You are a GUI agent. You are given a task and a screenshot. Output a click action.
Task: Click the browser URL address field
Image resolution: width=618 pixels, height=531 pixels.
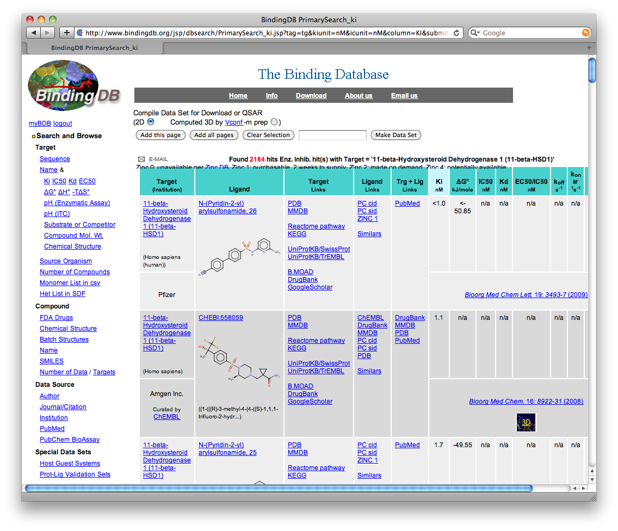tap(266, 33)
